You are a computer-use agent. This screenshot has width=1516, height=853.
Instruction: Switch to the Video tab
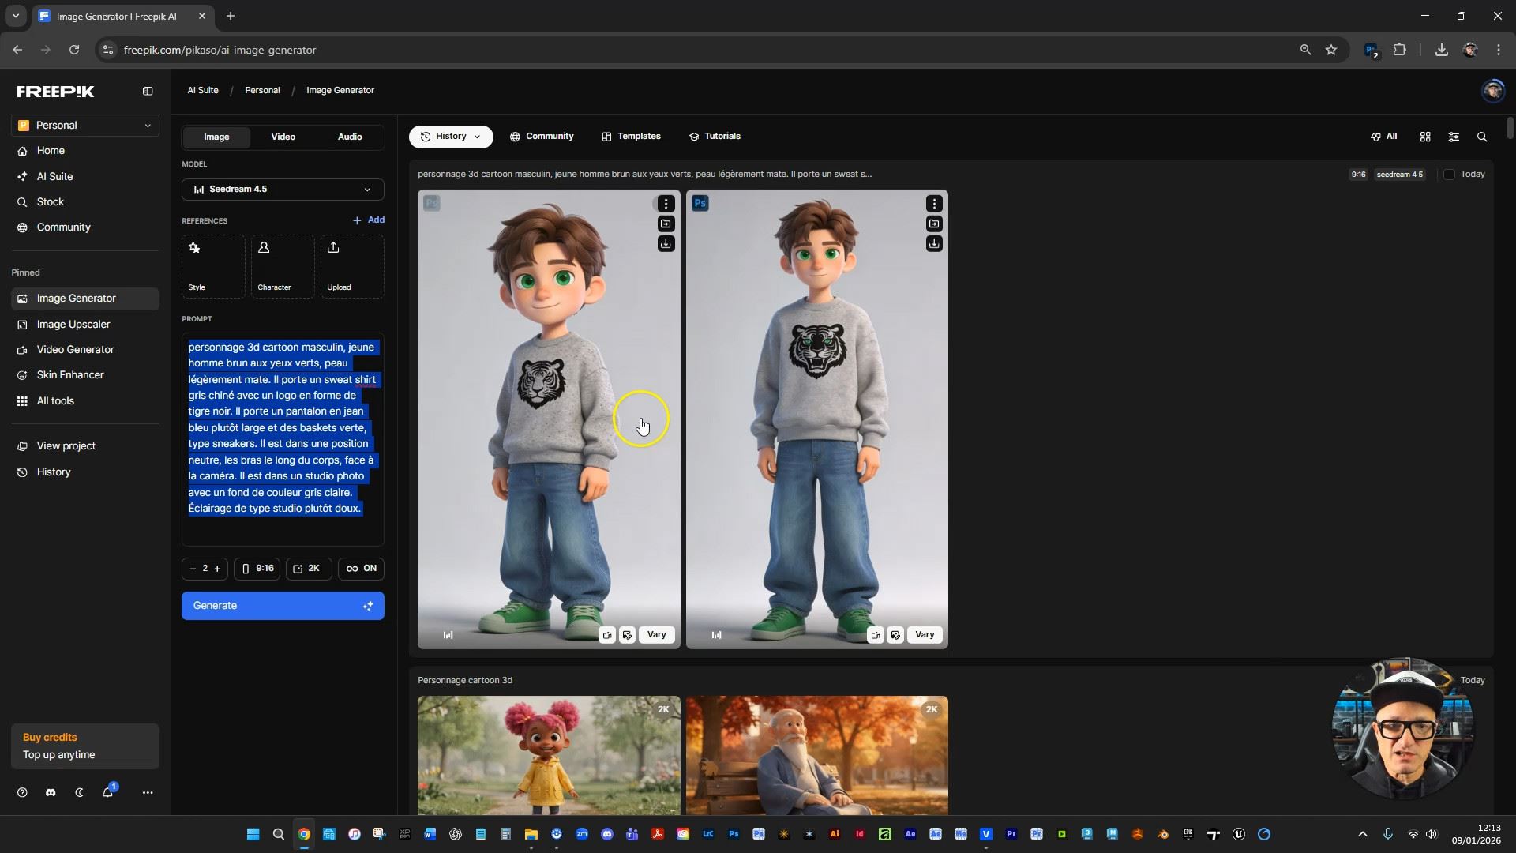283,137
